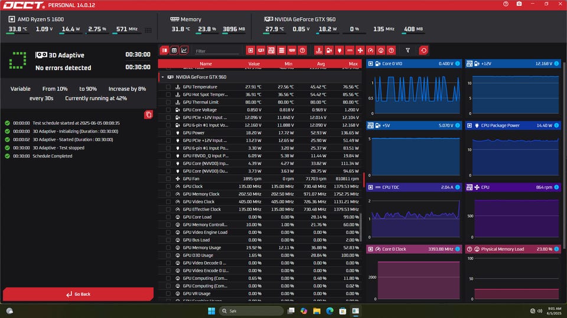Select the GPU Thermal Limit row
The height and width of the screenshot is (318, 567).
pos(260,102)
